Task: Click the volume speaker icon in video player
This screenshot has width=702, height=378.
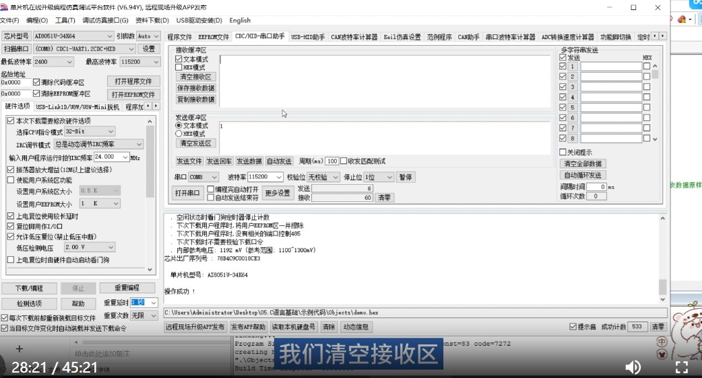Action: [633, 367]
